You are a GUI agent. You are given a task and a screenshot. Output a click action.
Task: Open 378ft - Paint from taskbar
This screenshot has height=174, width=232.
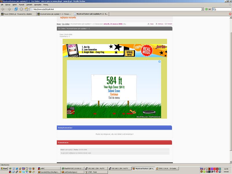click(x=96, y=172)
